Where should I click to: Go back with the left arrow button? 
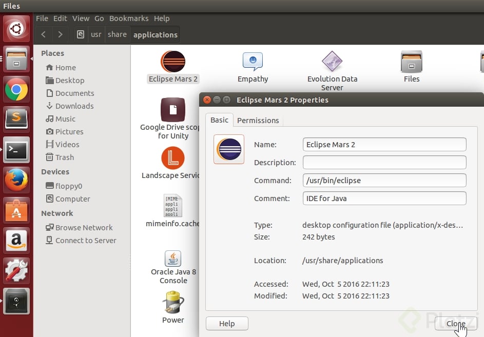[44, 34]
